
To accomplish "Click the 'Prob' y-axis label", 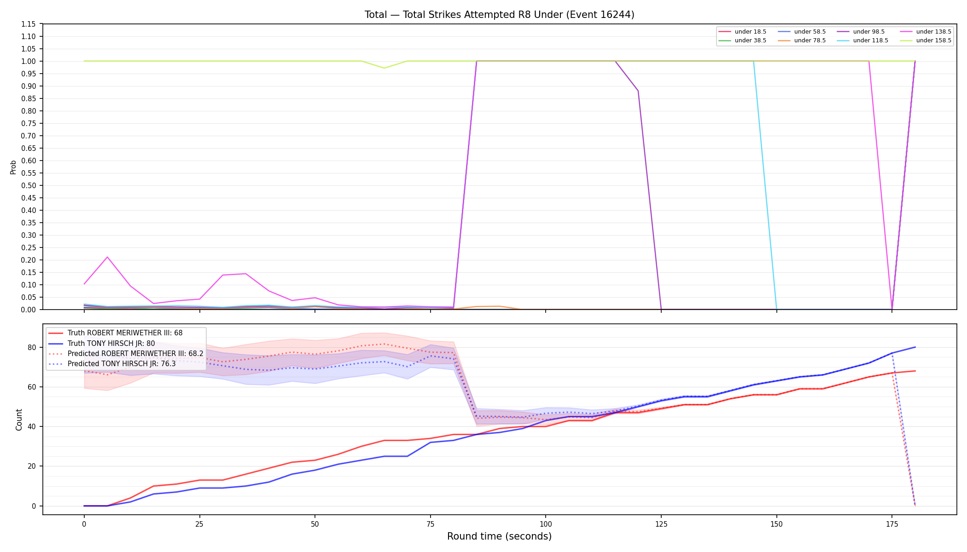I will pyautogui.click(x=13, y=167).
